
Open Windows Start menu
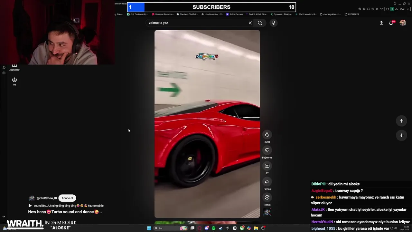(149, 228)
